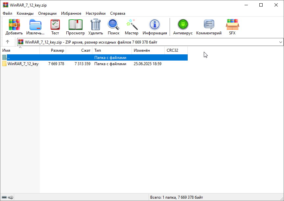This screenshot has height=201, width=284.
Task: Launch the Мастер wizard wand icon
Action: coord(132,25)
